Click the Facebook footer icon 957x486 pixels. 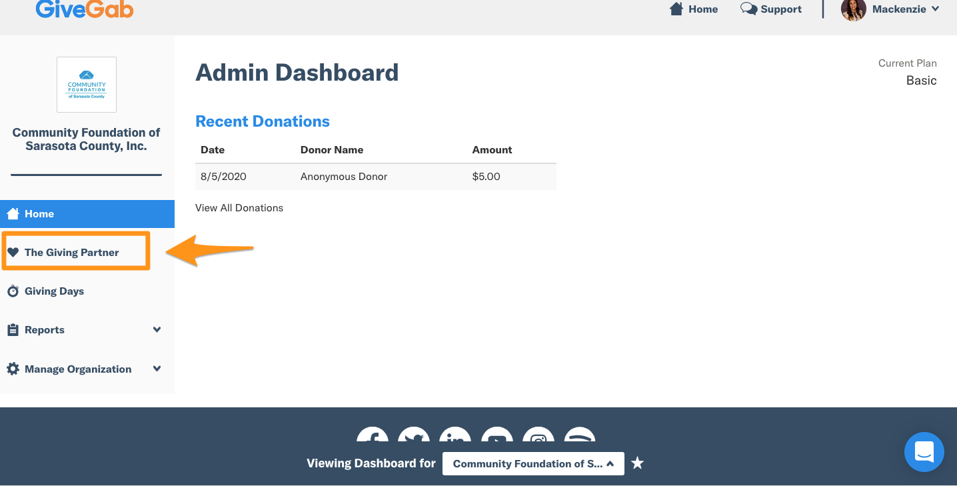tap(373, 434)
